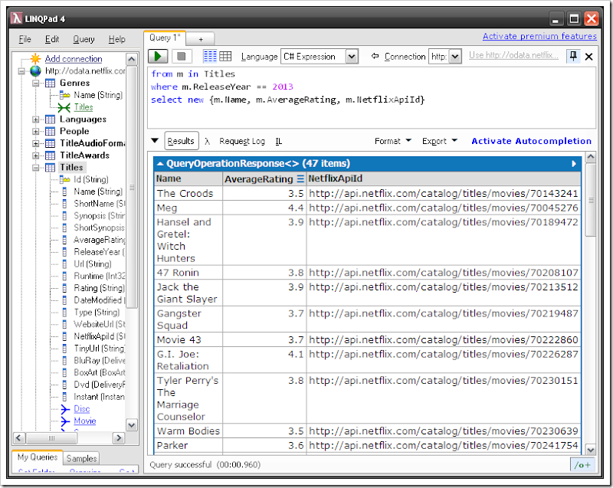Expand the TitleAwards table node
This screenshot has height=488, width=613.
point(36,156)
